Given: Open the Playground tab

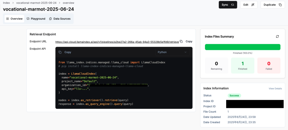Looking at the screenshot, I should (36, 19).
